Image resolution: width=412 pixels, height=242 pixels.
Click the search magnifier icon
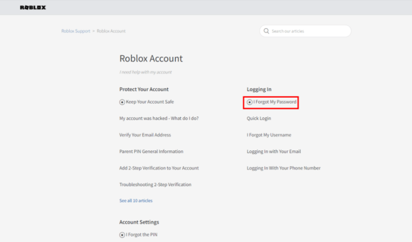click(266, 31)
